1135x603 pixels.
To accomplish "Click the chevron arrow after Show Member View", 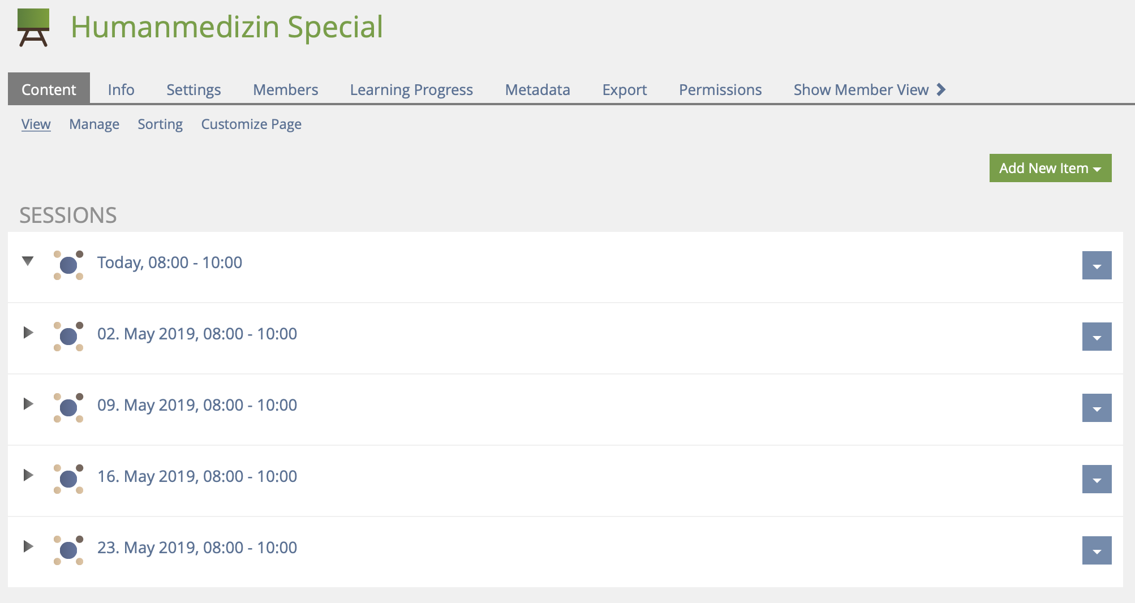I will tap(941, 89).
